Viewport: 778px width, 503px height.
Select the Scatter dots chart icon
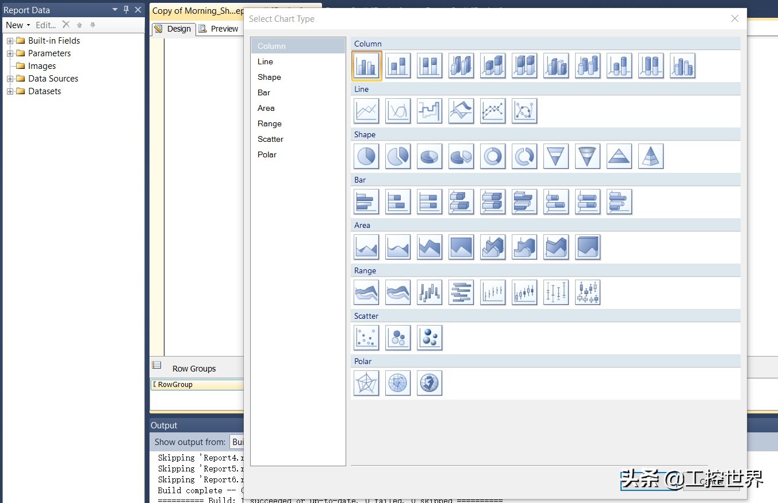366,338
